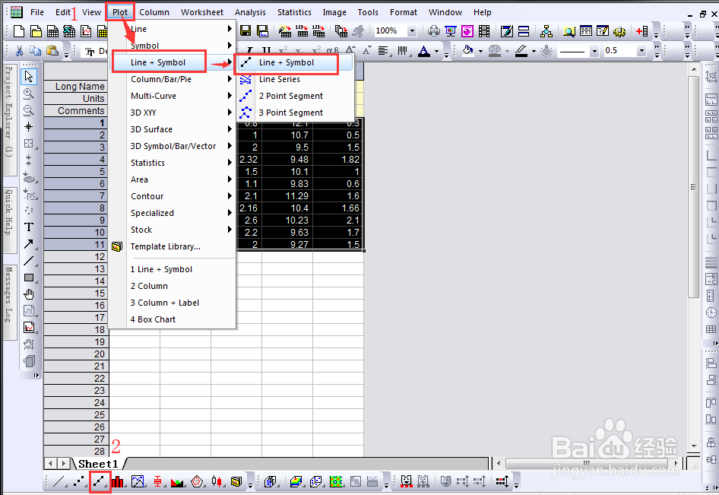Open the Project Explorer side panel tab

[x=9, y=120]
